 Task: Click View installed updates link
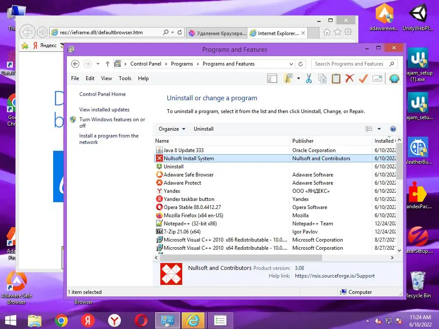coord(105,110)
